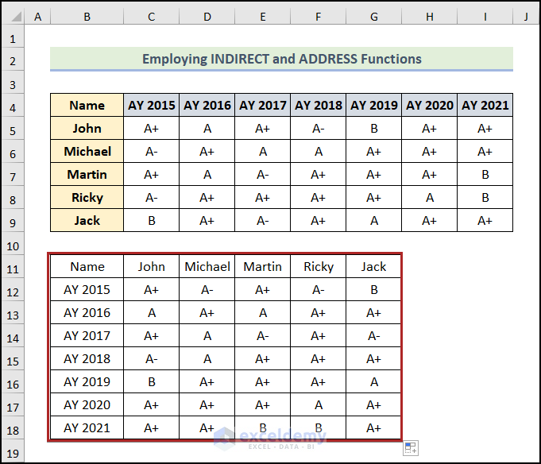Select row 4 header
Screen dimensions: 541x464
coord(14,108)
